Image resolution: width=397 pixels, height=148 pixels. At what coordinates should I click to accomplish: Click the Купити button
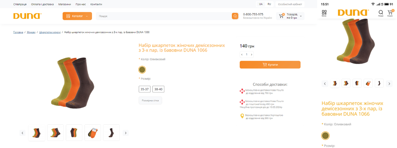(x=270, y=65)
